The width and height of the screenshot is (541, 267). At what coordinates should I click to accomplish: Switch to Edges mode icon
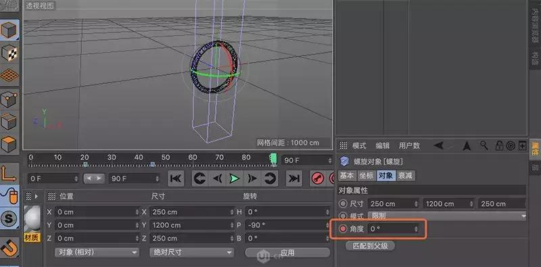pyautogui.click(x=9, y=122)
